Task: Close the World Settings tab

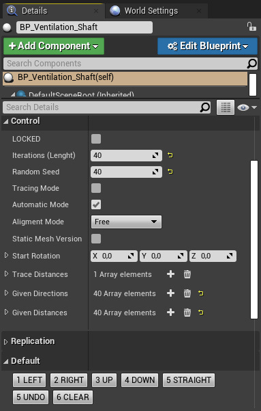Action: point(199,11)
